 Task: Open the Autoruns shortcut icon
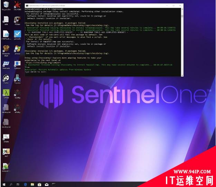[x=6, y=65]
